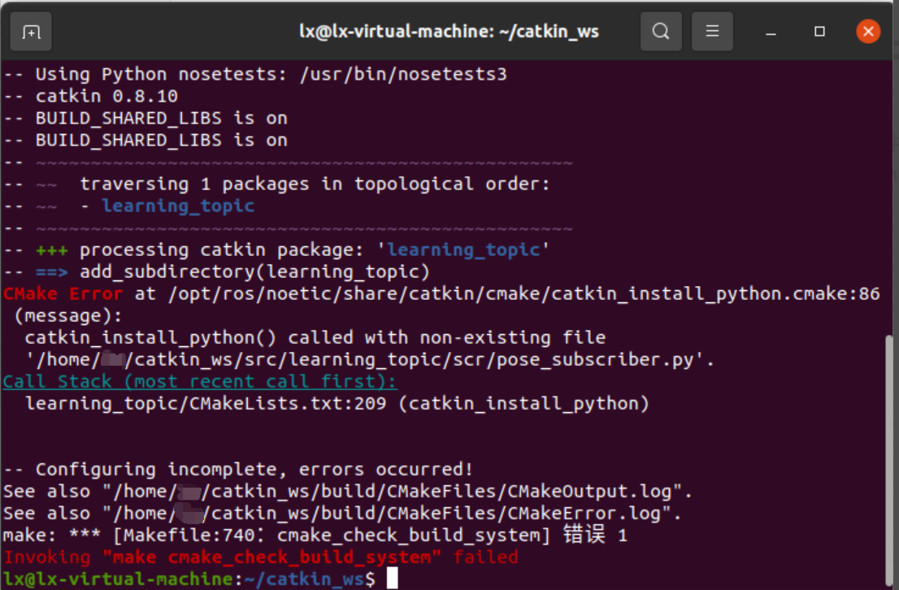Image resolution: width=899 pixels, height=590 pixels.
Task: Open the hamburger menu
Action: (x=712, y=32)
